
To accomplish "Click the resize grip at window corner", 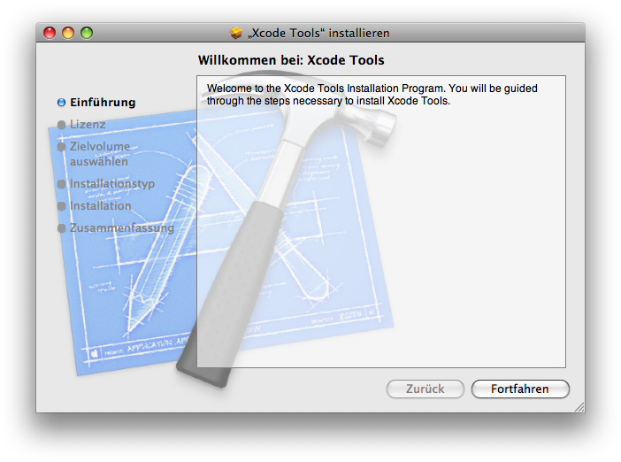I will (579, 407).
